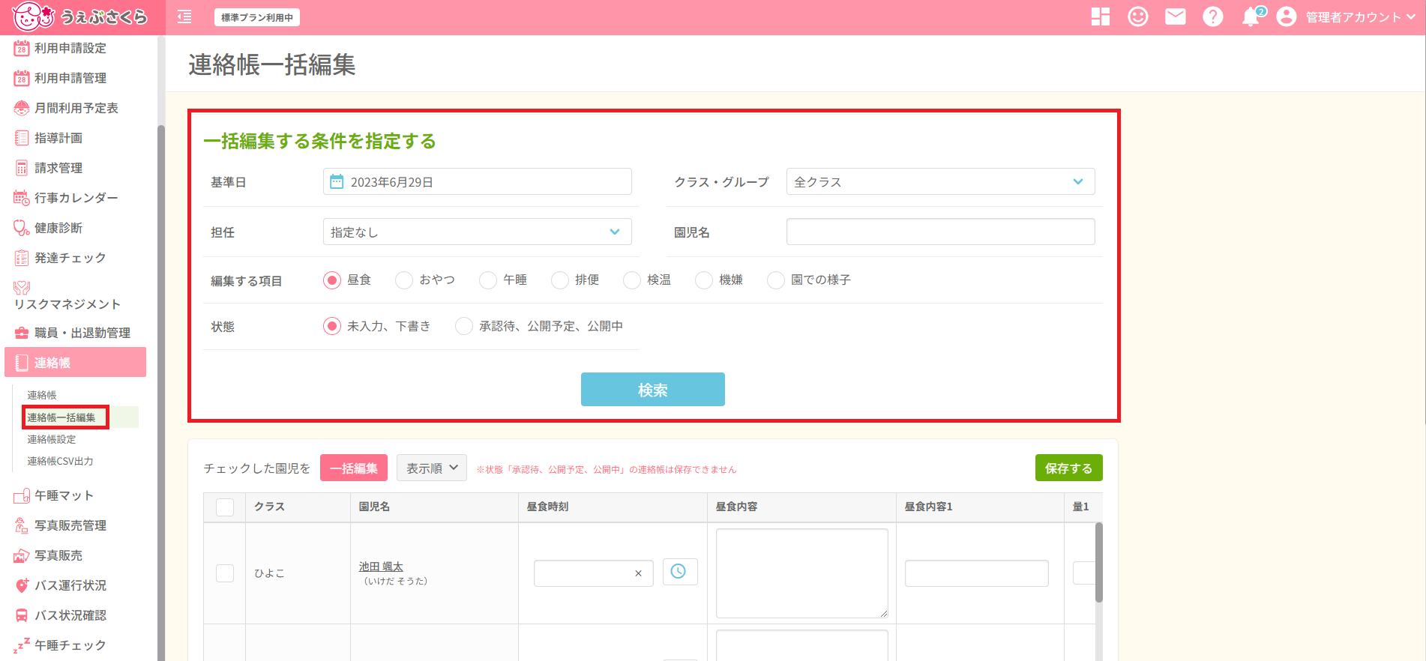
Task: Open 連絡帳CSV出力 in the sidebar
Action: (61, 461)
